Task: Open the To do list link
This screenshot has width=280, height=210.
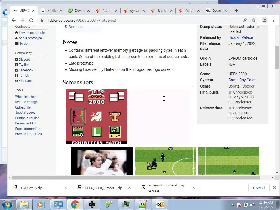Action: coord(24,43)
